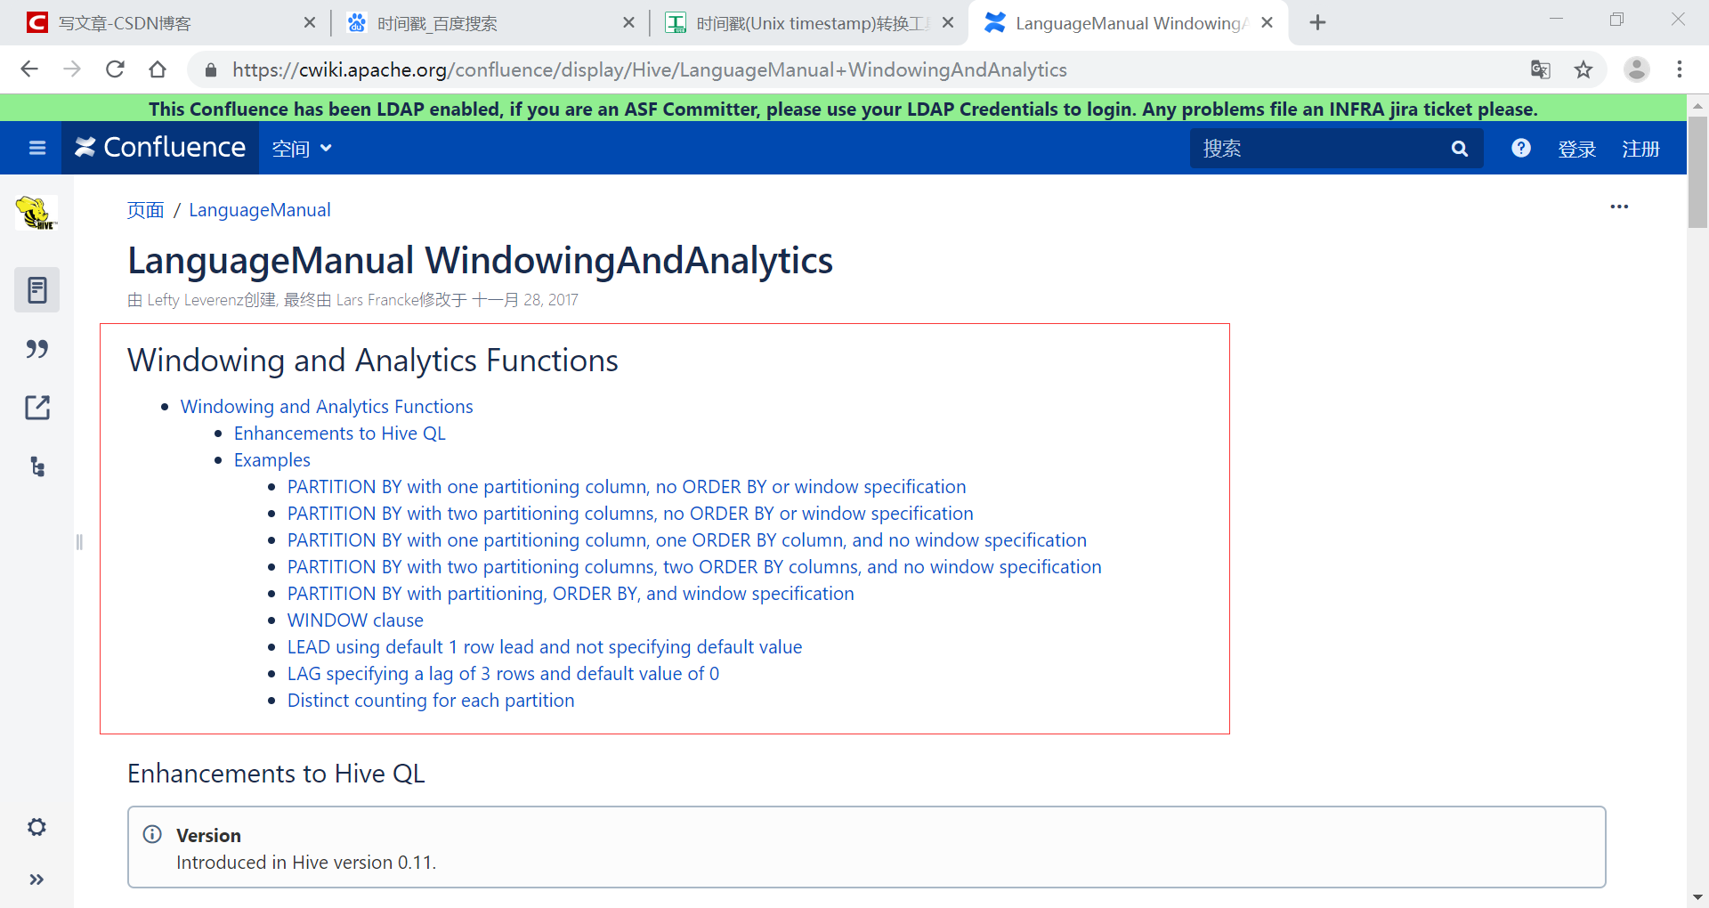Go back in browser history
Screen dimensions: 1709x908
pyautogui.click(x=29, y=69)
